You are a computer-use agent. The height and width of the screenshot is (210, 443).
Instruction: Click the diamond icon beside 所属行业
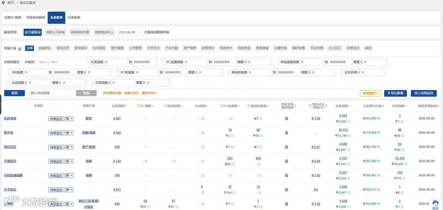pyautogui.click(x=20, y=48)
